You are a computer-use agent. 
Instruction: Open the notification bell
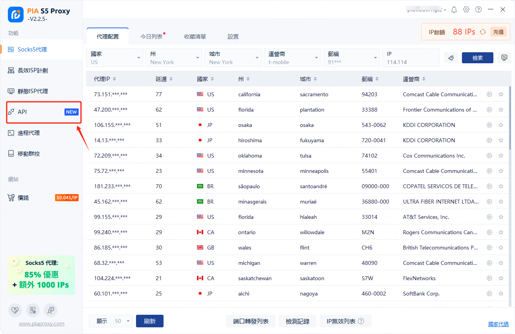[454, 9]
